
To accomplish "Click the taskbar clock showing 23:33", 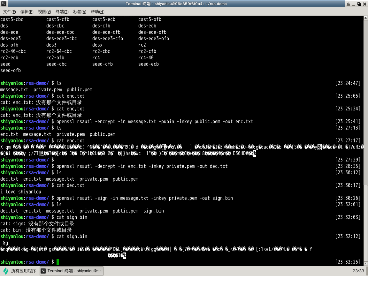I will point(358,271).
